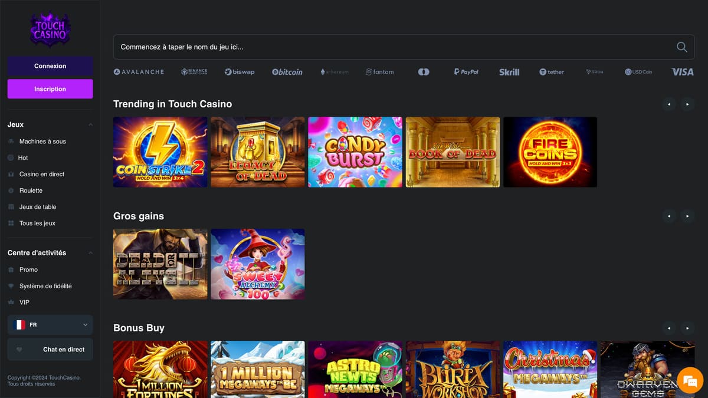Image resolution: width=708 pixels, height=398 pixels.
Task: Select Jeux de table in the sidebar
Action: [12, 207]
